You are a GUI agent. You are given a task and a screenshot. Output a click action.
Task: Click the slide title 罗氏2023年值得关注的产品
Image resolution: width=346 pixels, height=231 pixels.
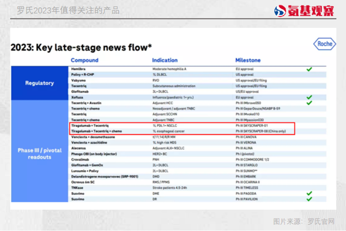tap(68, 10)
